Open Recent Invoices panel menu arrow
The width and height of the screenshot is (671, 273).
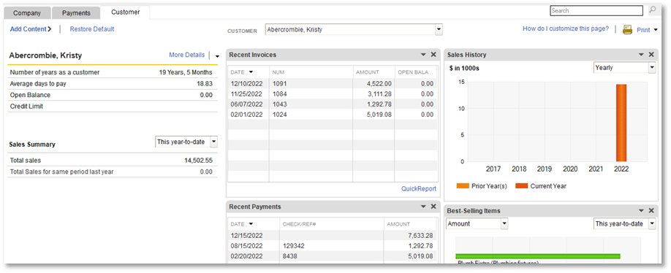(x=423, y=55)
